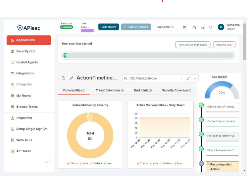
Task: Edit application name with pencil icon
Action: (71, 78)
